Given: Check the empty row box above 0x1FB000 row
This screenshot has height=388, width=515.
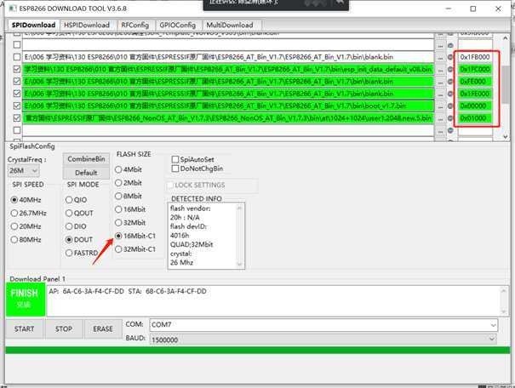Looking at the screenshot, I should click(x=17, y=45).
